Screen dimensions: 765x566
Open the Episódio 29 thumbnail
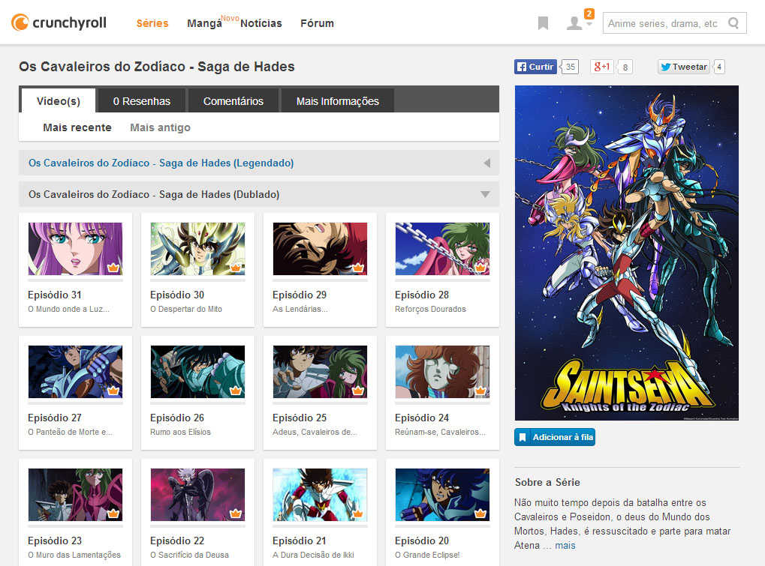pyautogui.click(x=320, y=249)
